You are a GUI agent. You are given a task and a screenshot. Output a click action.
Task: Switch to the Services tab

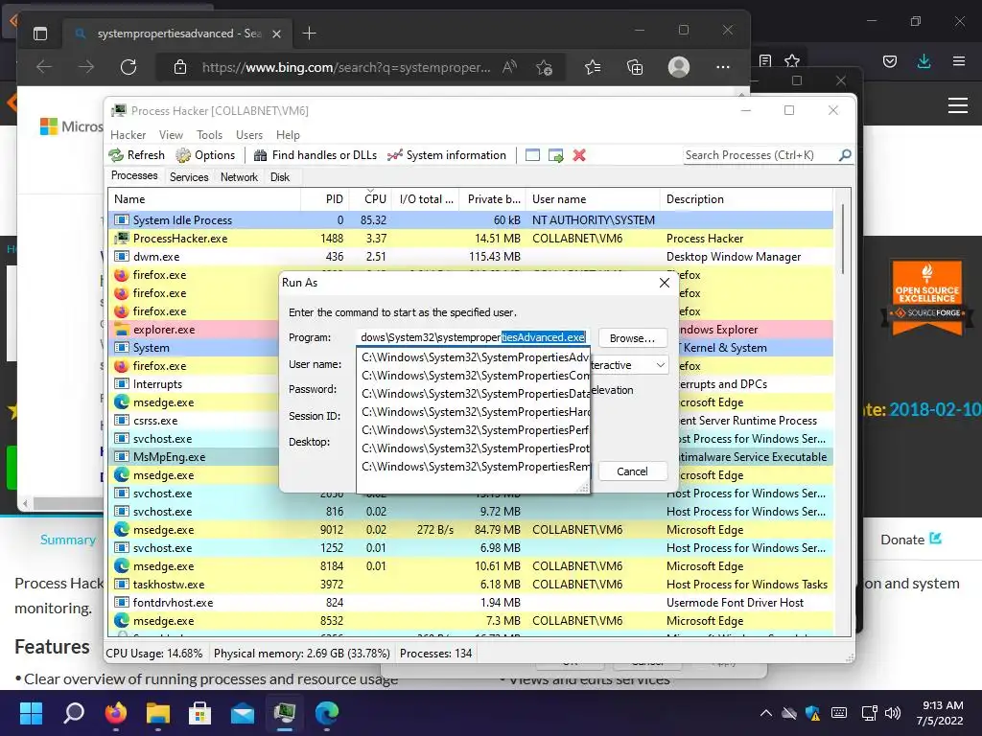[189, 177]
